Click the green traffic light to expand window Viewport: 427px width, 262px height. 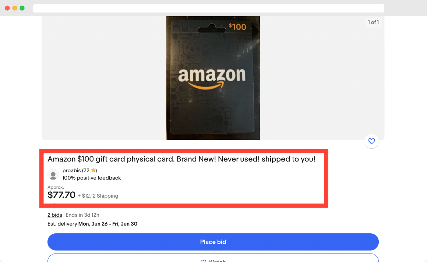click(22, 8)
